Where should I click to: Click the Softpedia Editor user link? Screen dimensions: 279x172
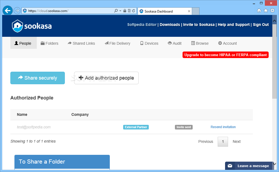click(x=142, y=25)
